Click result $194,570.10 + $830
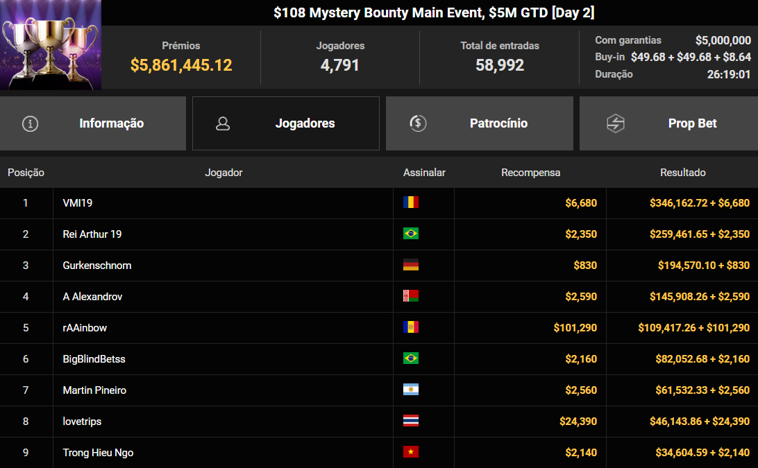Screen dimensions: 758x468 pyautogui.click(x=704, y=265)
